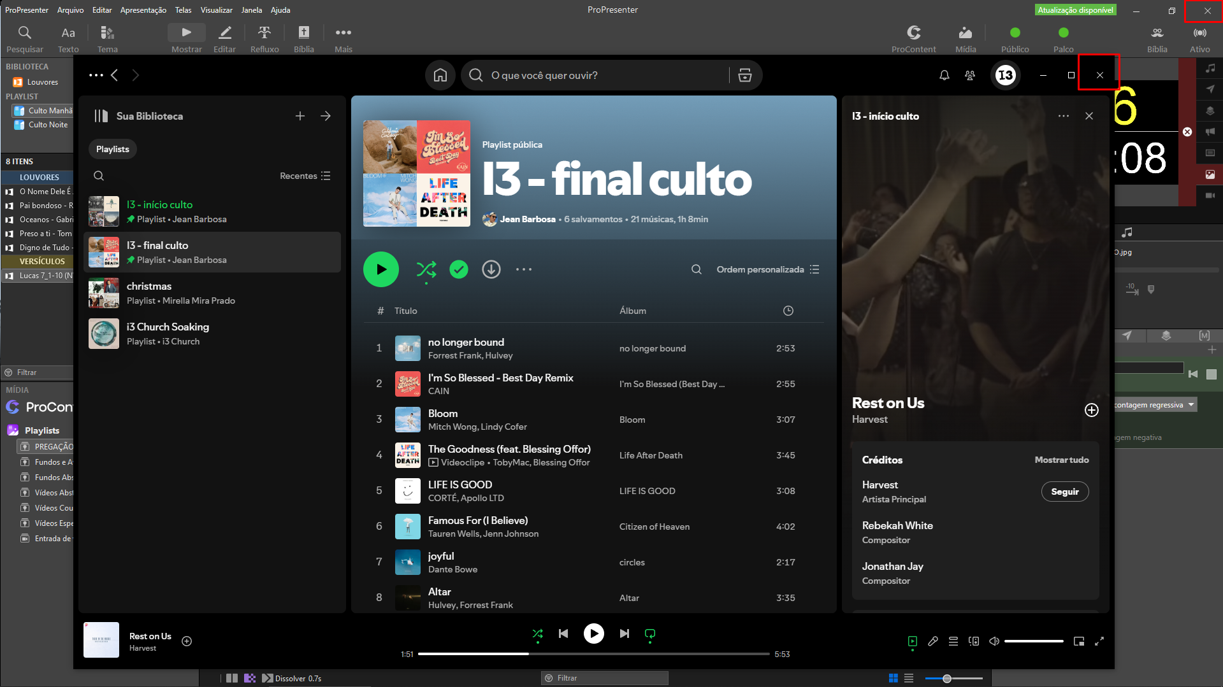The width and height of the screenshot is (1223, 687).
Task: Open Friend Activity people icon
Action: 969,75
